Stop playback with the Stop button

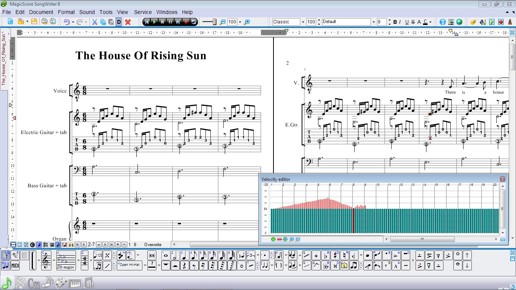click(x=162, y=22)
